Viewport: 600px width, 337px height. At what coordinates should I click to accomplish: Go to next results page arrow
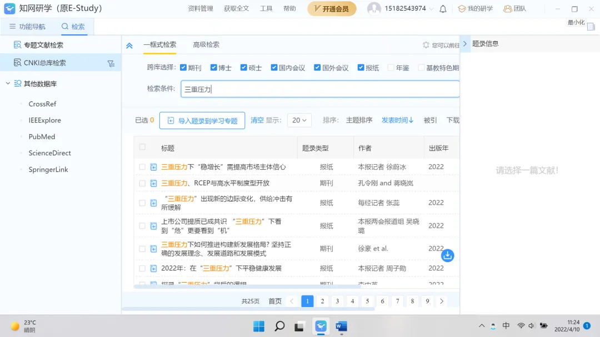coord(442,301)
